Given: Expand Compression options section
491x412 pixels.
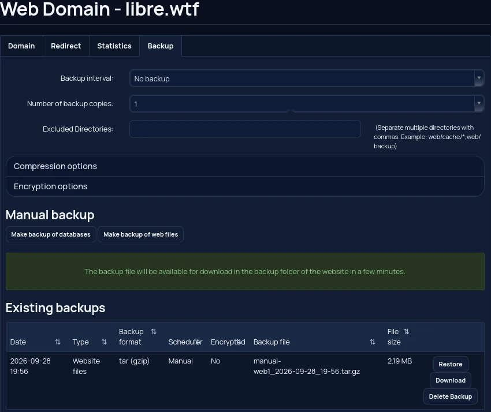Looking at the screenshot, I should click(x=245, y=166).
